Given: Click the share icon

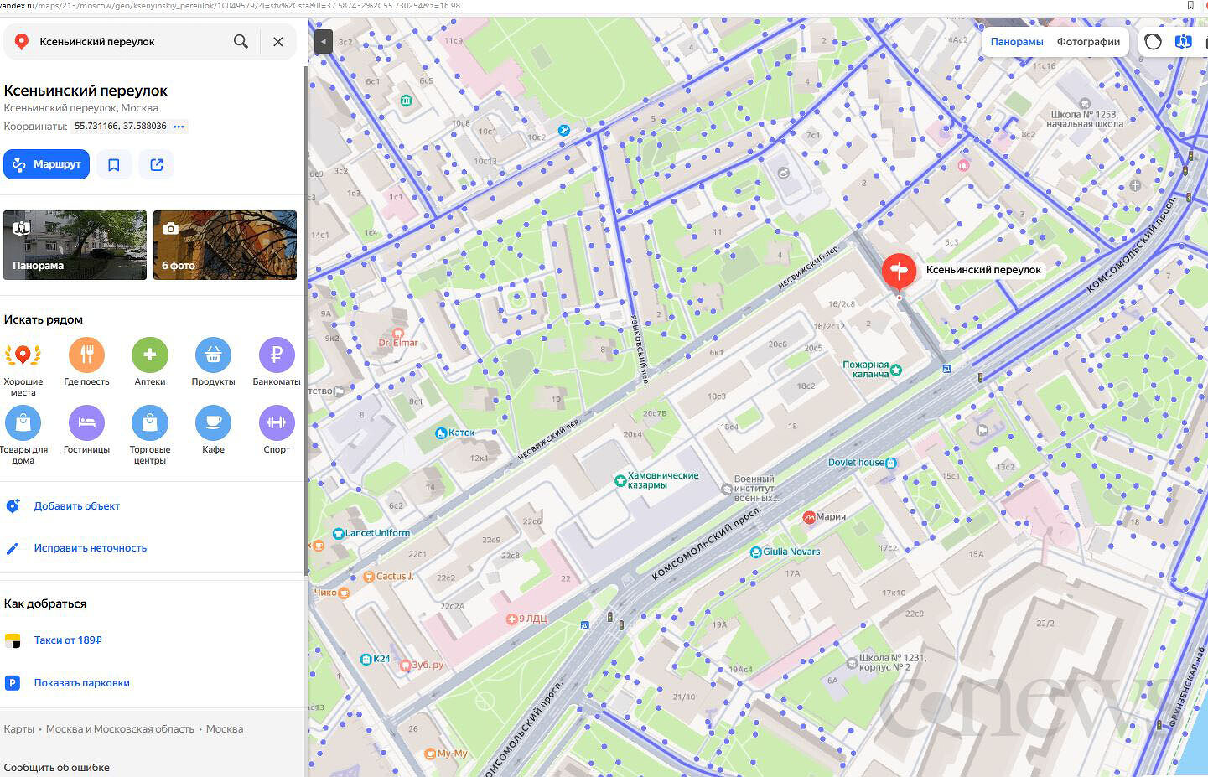Looking at the screenshot, I should (157, 164).
